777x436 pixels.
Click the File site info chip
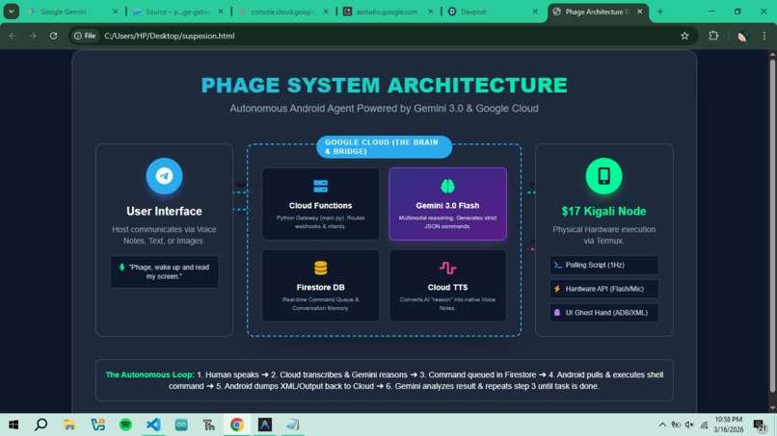click(x=85, y=36)
